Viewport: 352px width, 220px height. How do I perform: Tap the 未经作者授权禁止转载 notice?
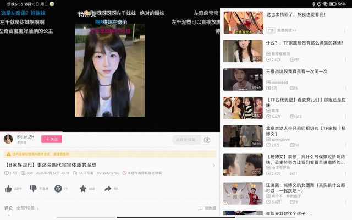click(x=142, y=173)
